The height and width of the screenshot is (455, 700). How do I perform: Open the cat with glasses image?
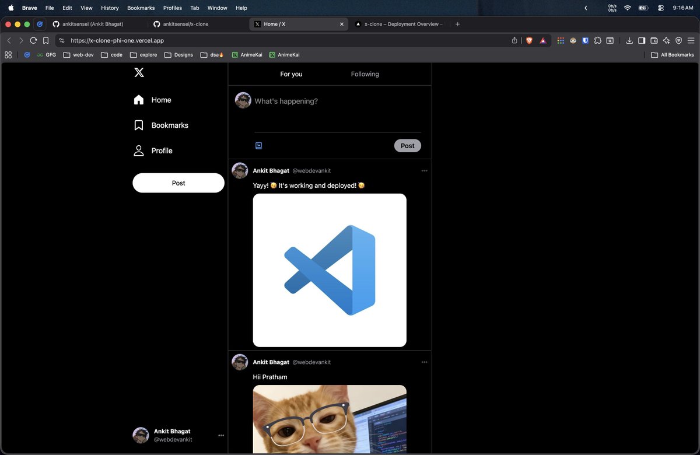[x=330, y=419]
